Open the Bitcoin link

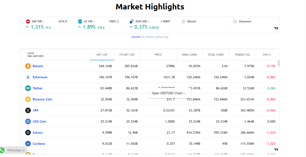point(38,66)
